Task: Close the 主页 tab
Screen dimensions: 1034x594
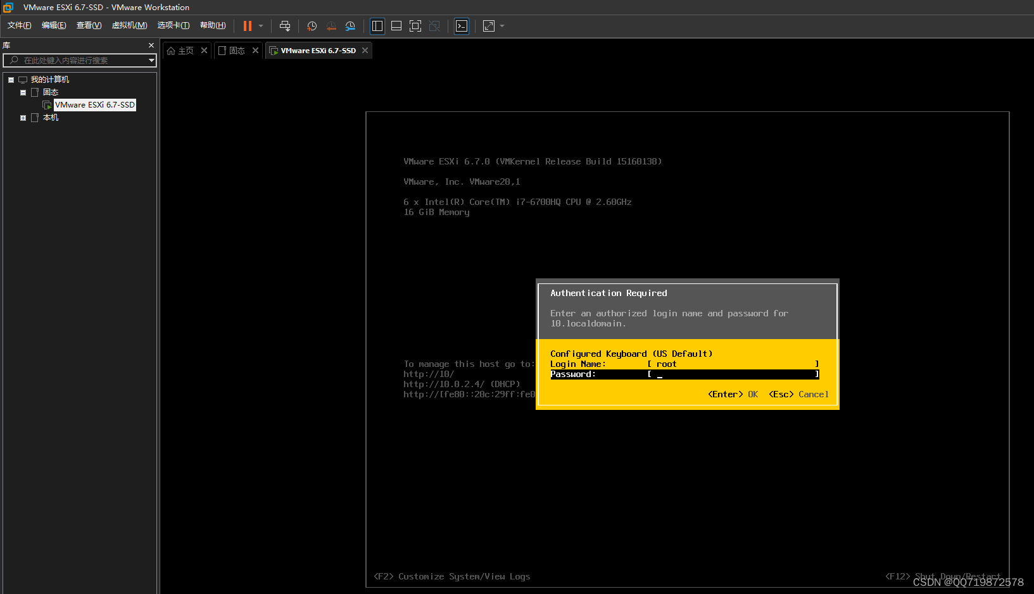Action: point(204,51)
